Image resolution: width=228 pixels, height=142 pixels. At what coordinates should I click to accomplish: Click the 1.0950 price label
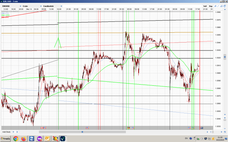218,35
